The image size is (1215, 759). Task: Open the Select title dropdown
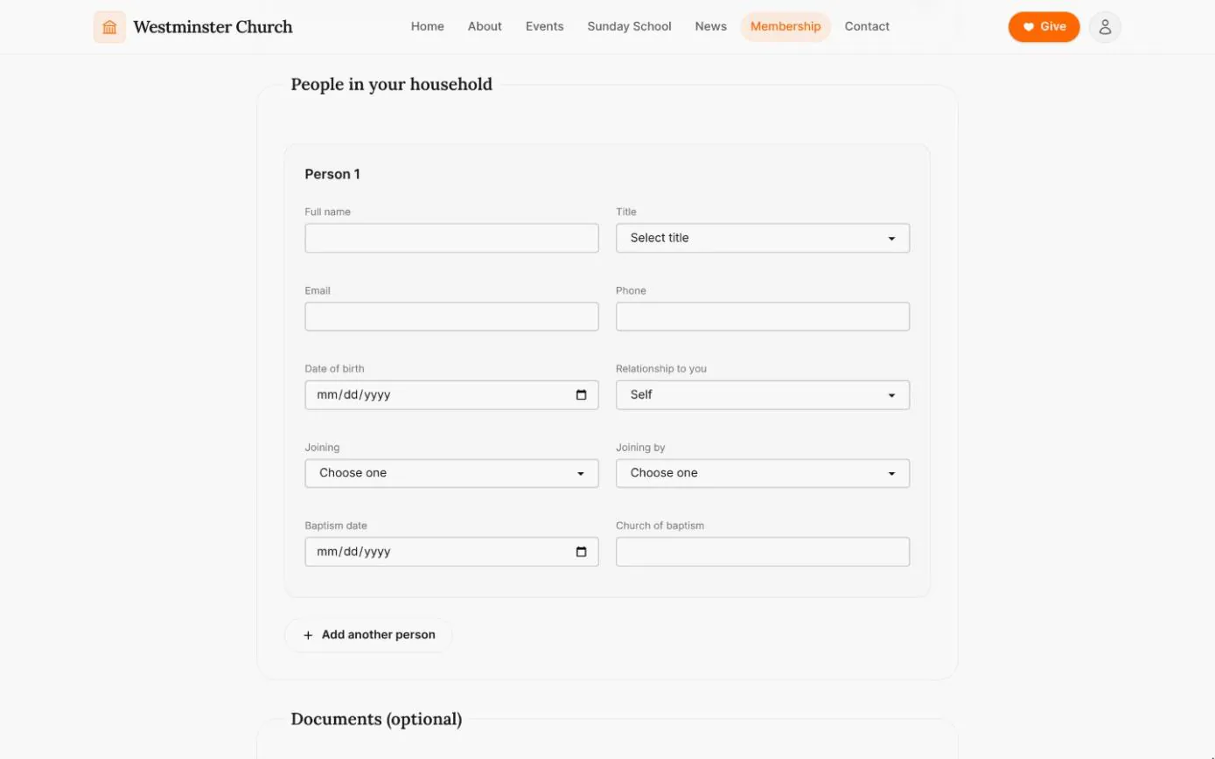tap(763, 238)
